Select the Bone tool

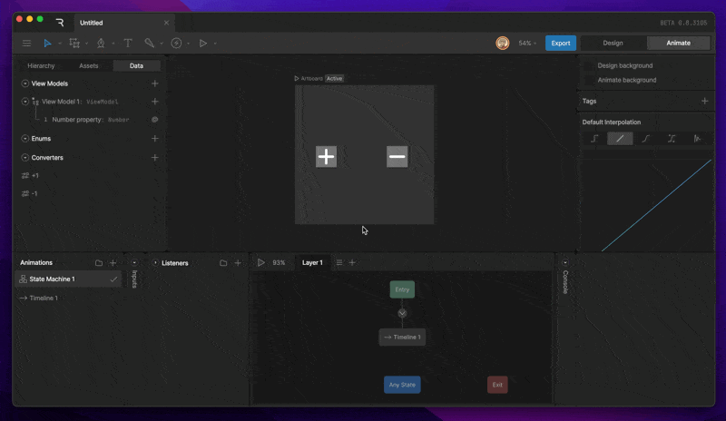(149, 43)
